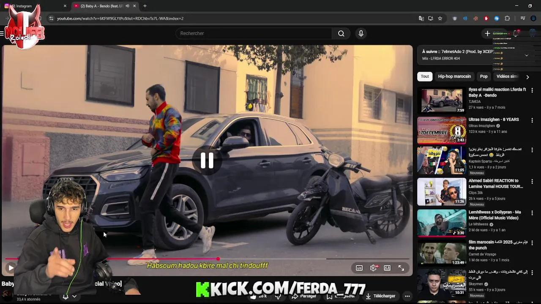541x304 pixels.
Task: Open a new browser tab
Action: click(145, 6)
